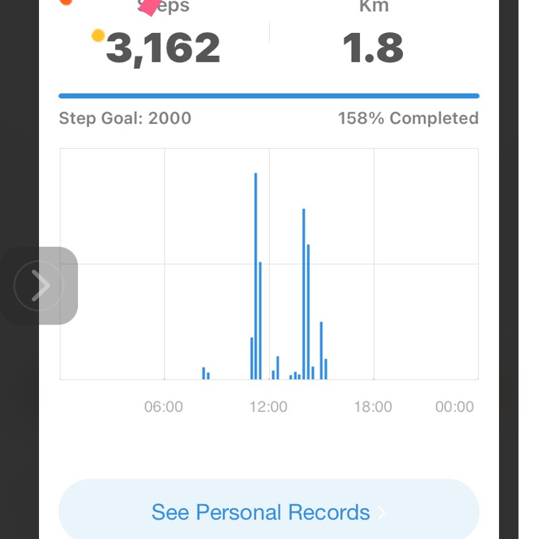538x539 pixels.
Task: Click the blue step goal progress bar
Action: 269,96
